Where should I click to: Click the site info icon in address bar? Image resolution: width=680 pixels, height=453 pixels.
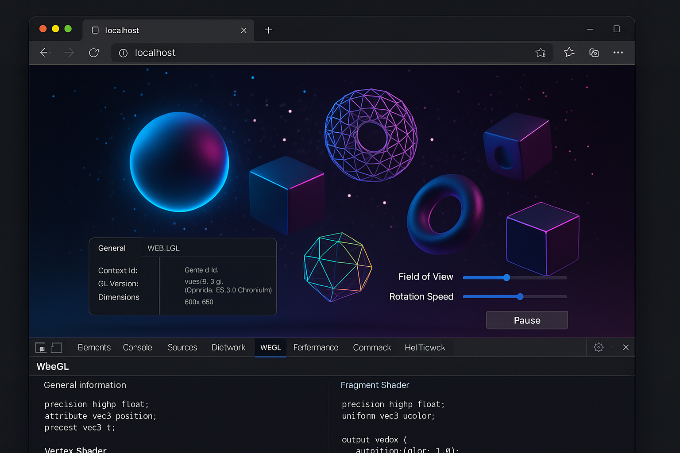click(123, 53)
